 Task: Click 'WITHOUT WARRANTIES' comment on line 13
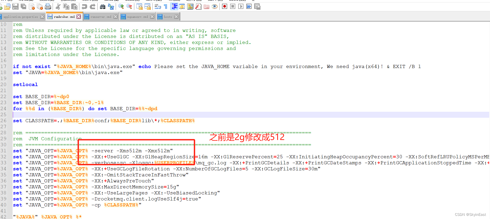54,42
